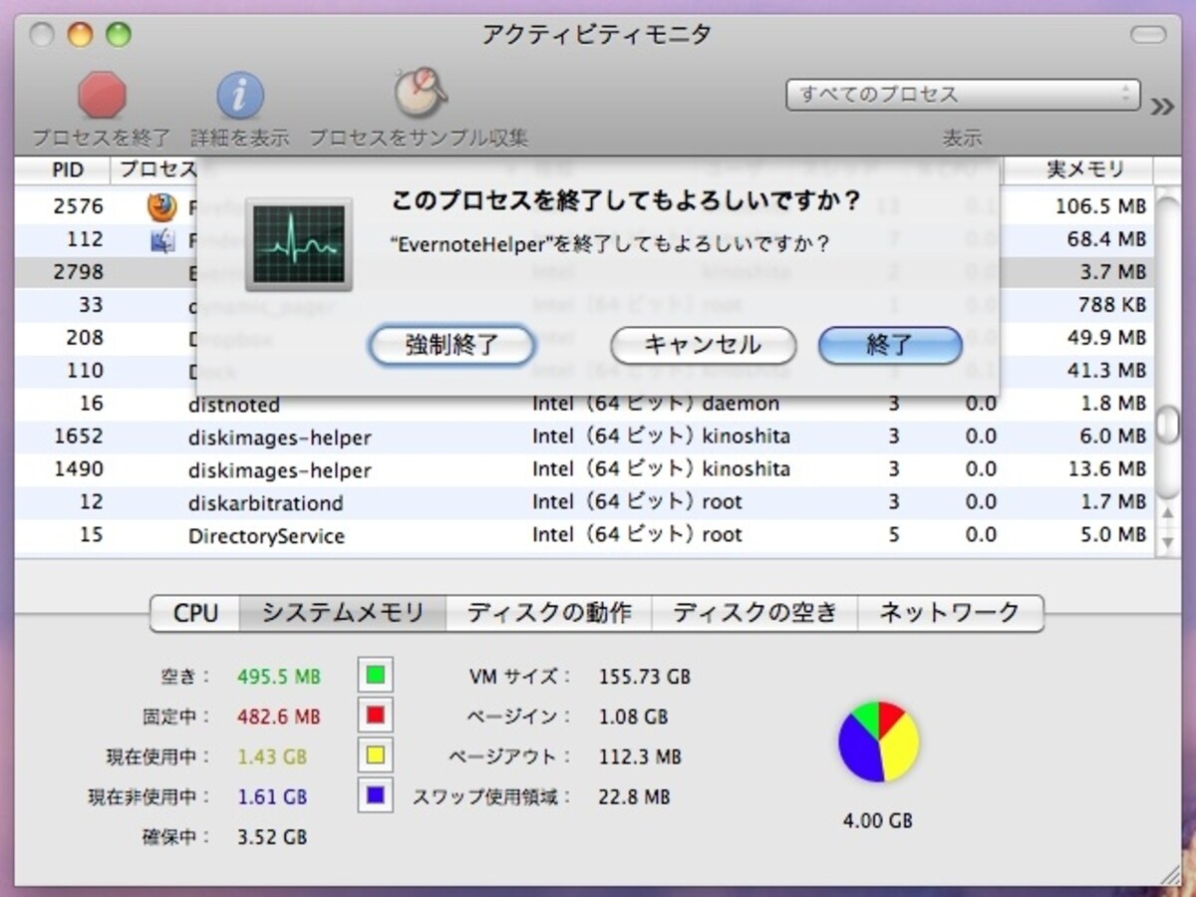Switch to the CPU tab

tap(195, 613)
